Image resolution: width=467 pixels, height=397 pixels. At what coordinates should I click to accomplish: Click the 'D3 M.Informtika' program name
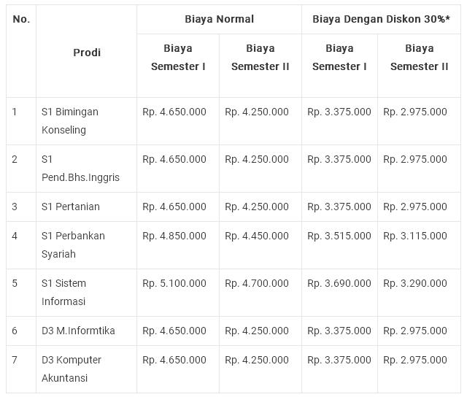[x=78, y=331]
